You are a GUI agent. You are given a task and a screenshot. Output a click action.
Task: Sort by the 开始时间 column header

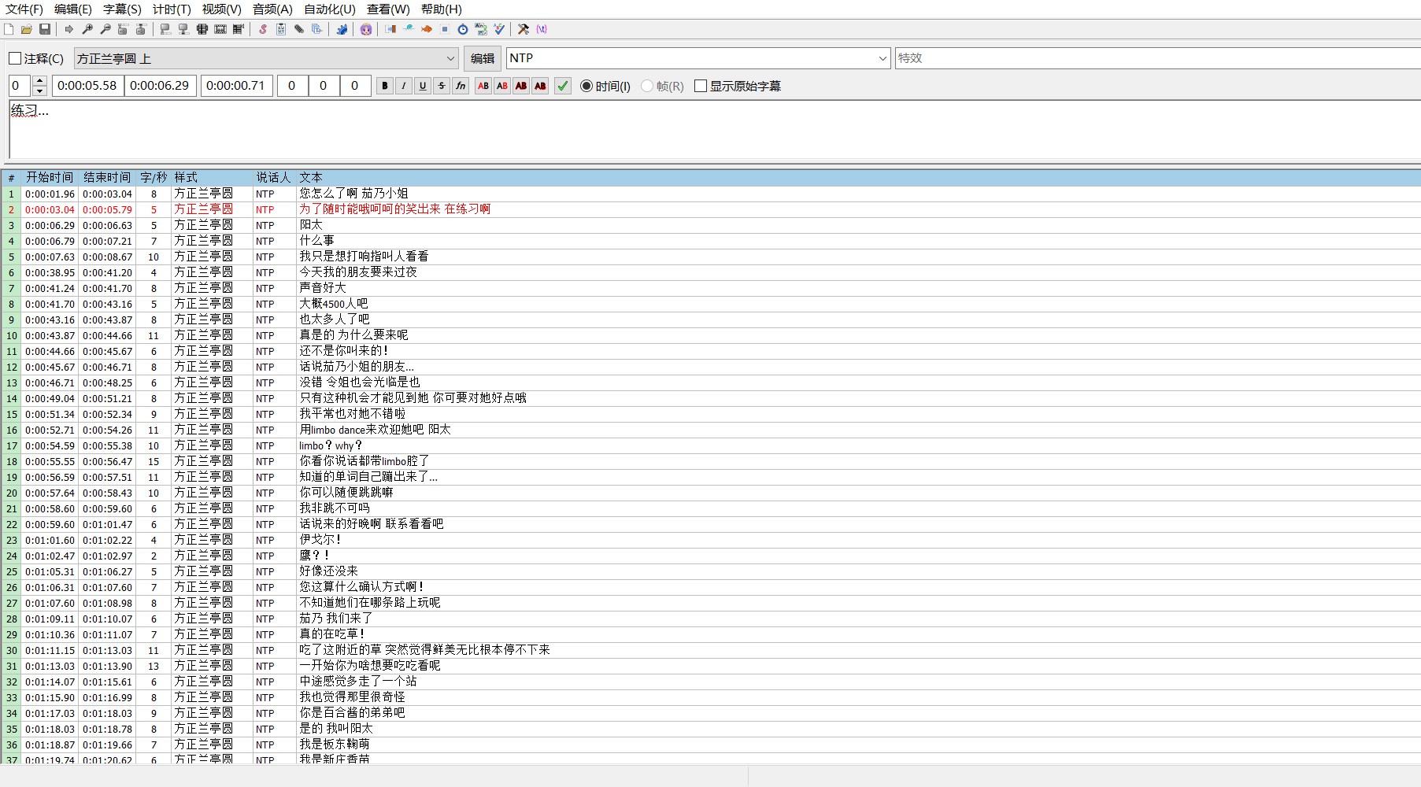49,178
